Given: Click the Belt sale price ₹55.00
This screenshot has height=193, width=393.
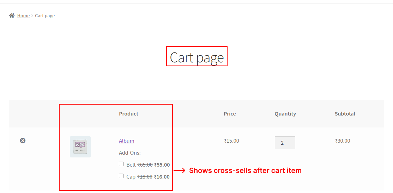Looking at the screenshot, I should tap(162, 164).
